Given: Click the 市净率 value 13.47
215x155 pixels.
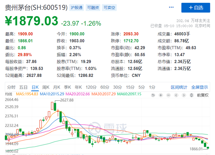Looking at the screenshot, I should pos(180,55).
